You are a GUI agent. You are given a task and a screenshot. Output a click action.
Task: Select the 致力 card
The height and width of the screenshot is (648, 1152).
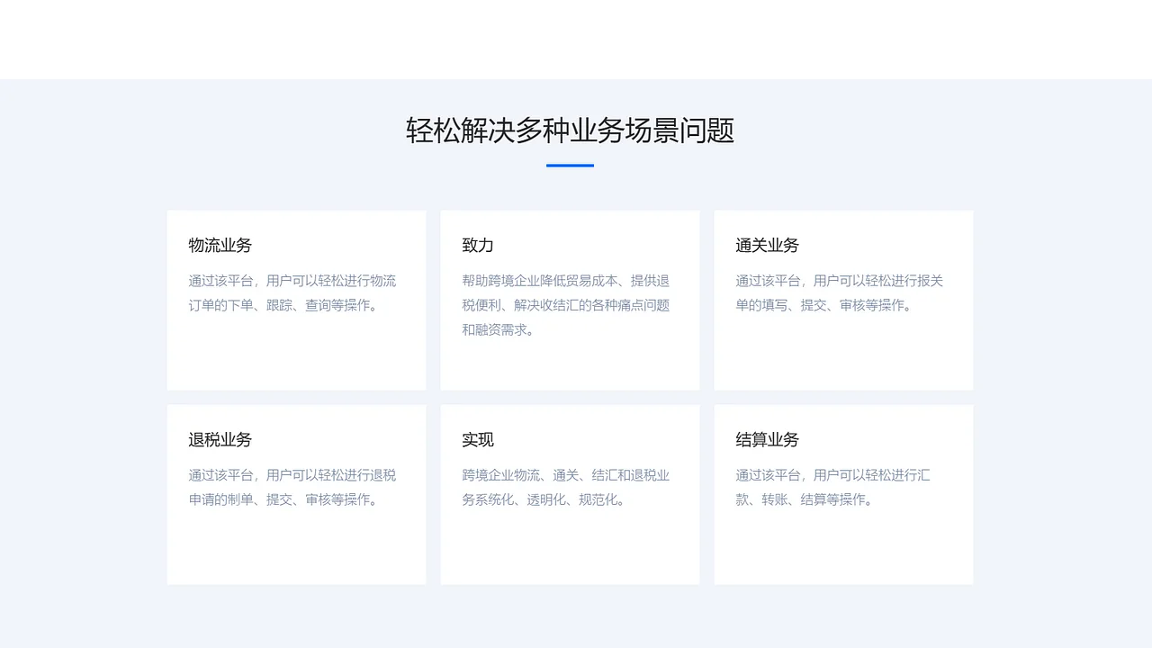point(570,300)
